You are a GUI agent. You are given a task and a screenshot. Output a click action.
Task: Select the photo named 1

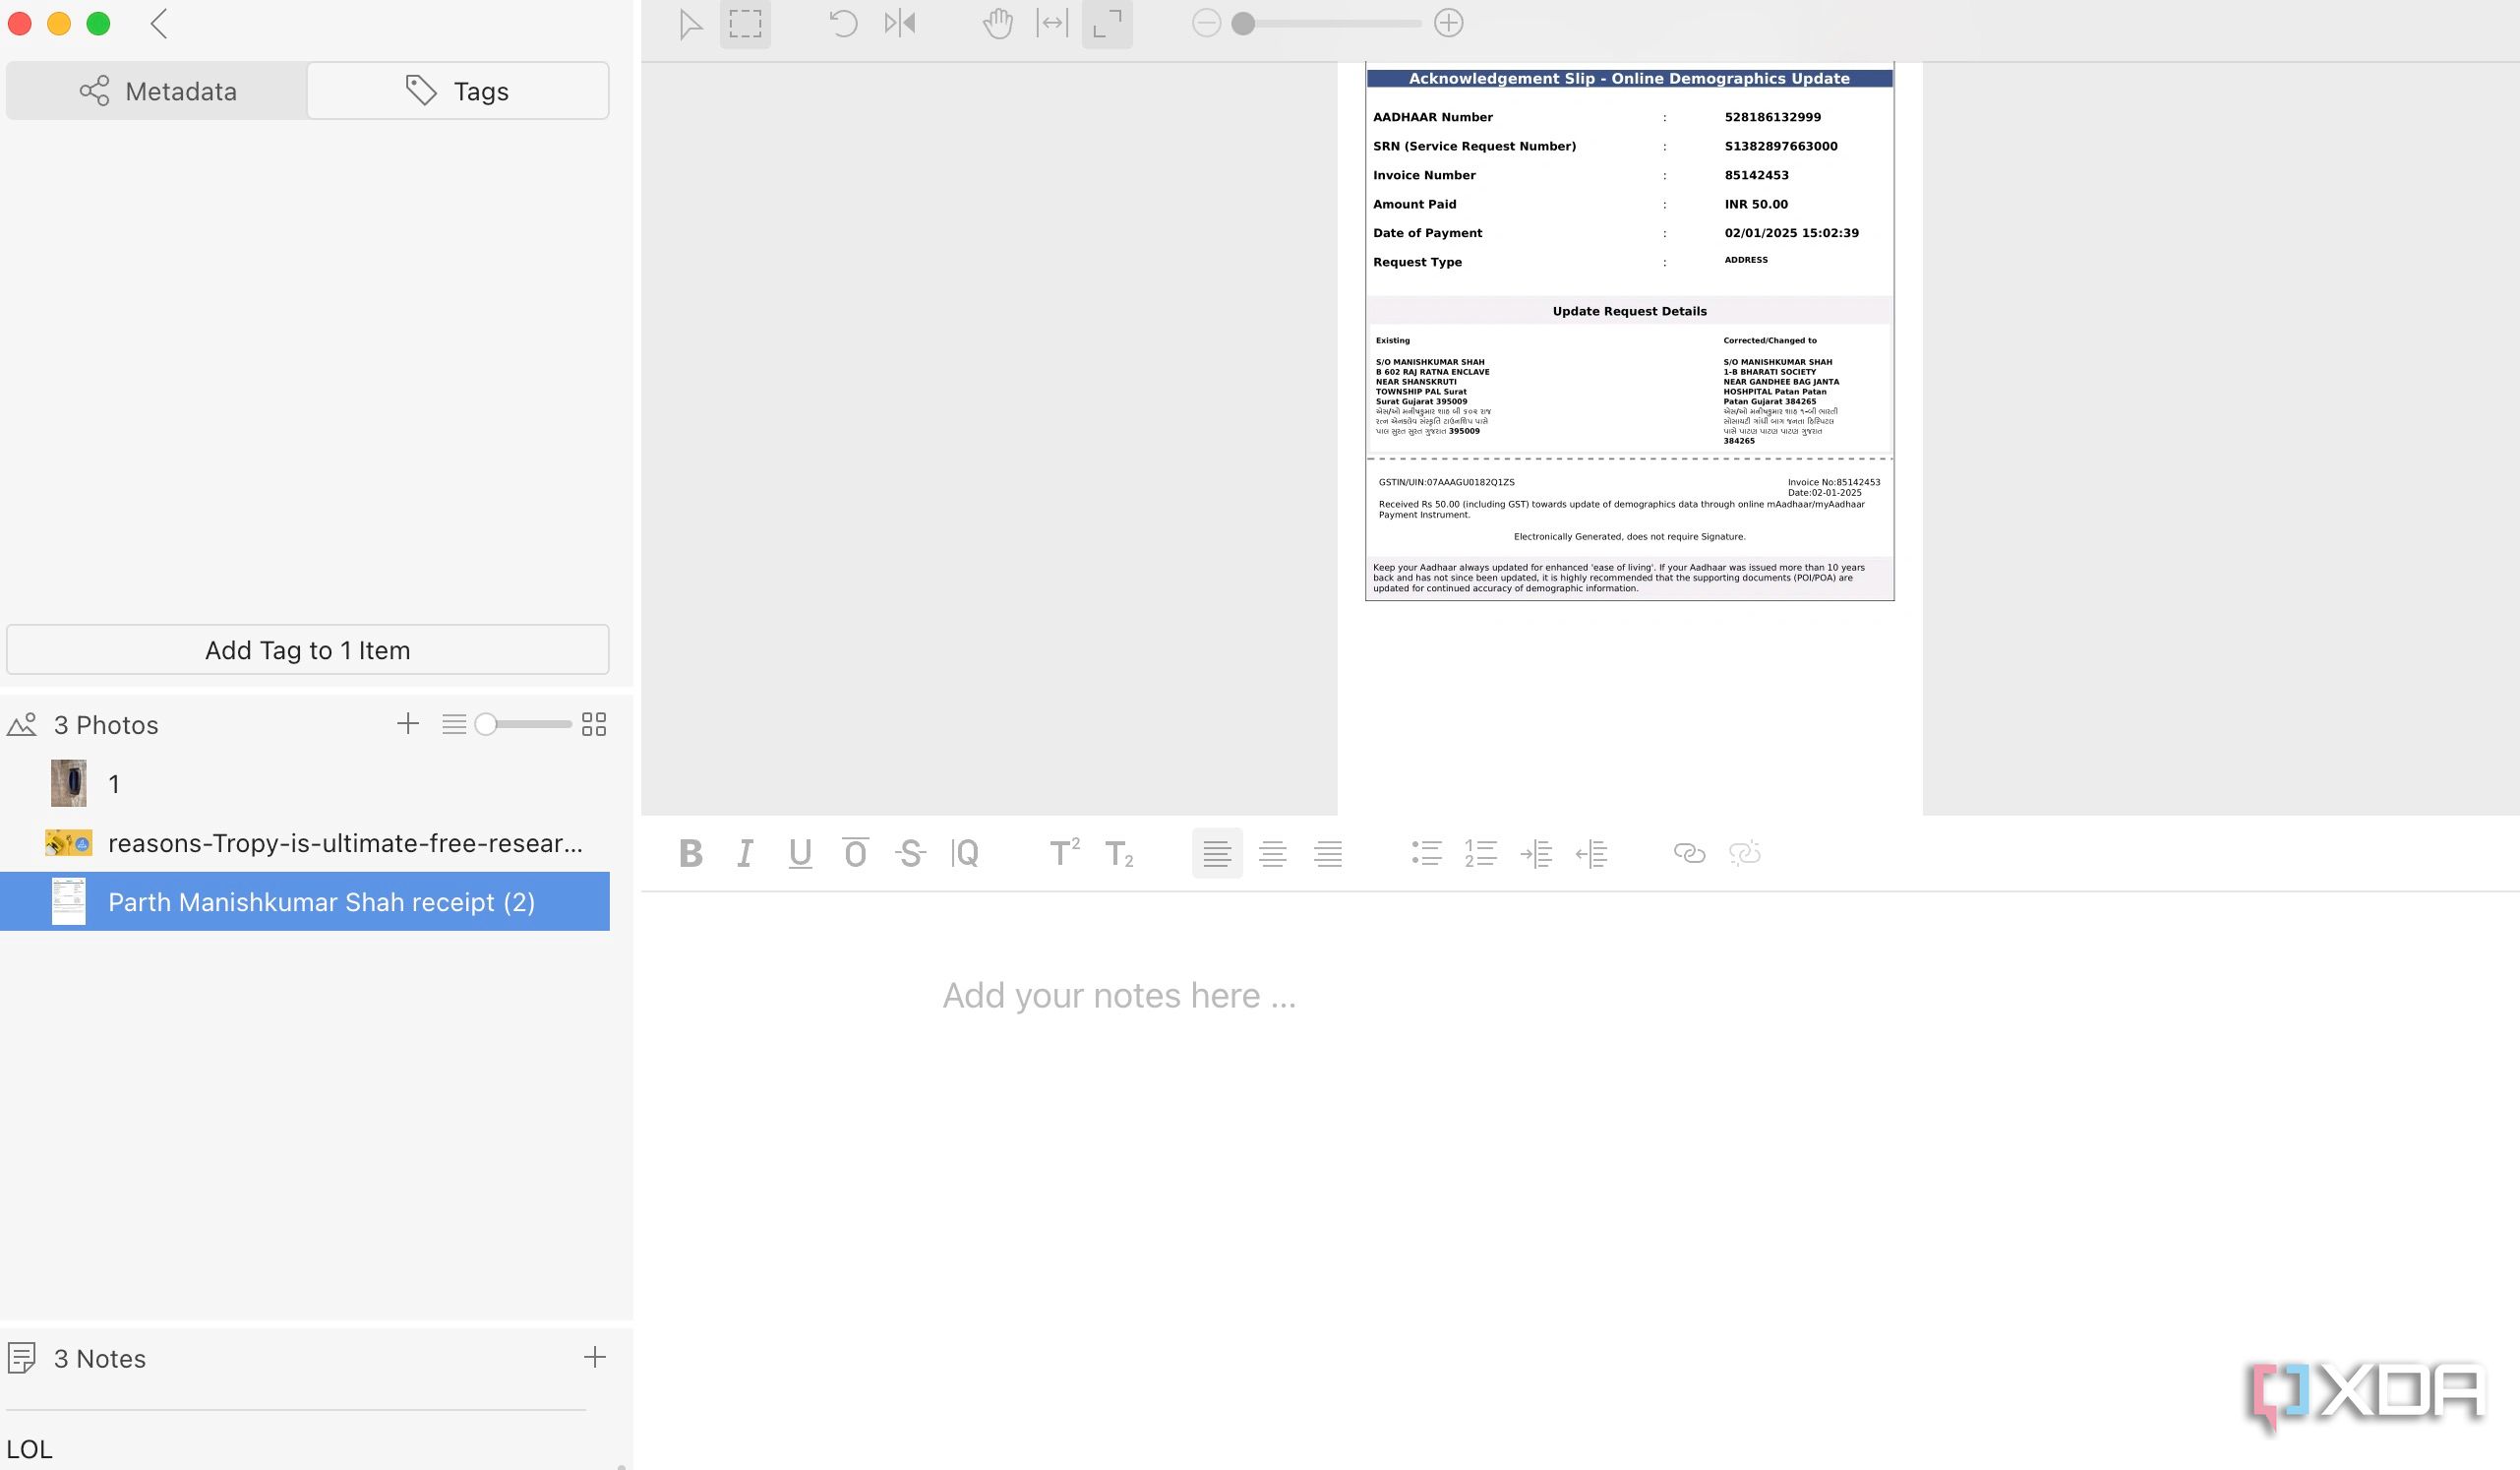(x=305, y=784)
